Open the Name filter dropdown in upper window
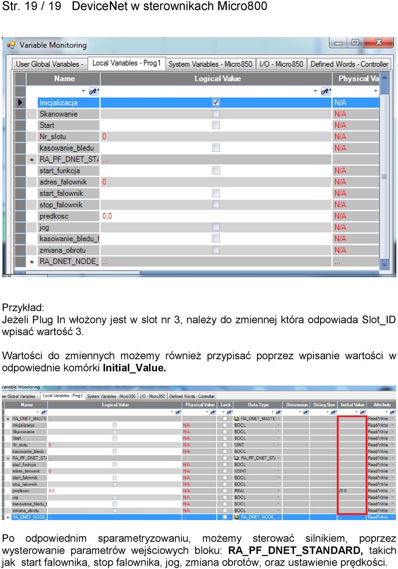This screenshot has height=569, width=398. (x=83, y=91)
